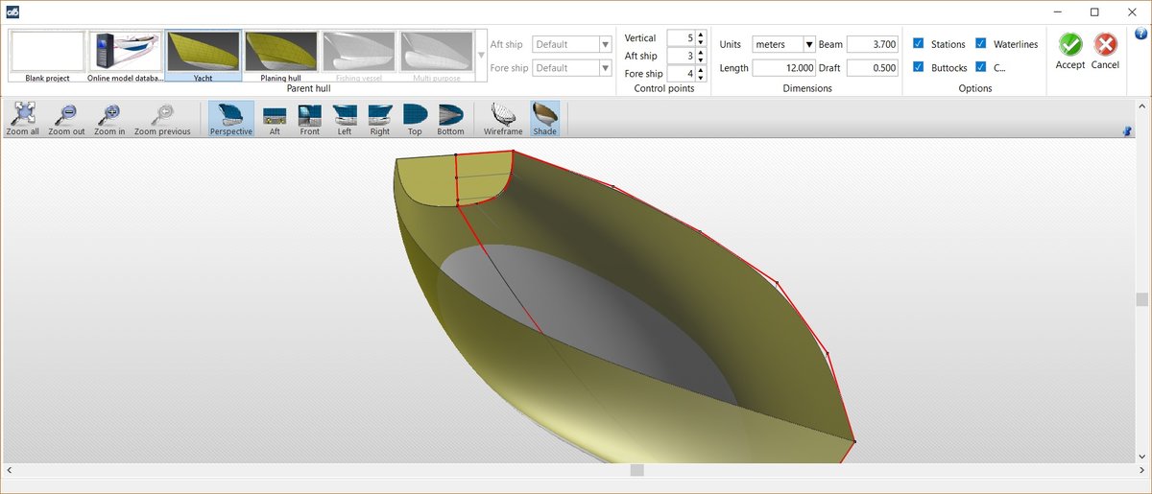Increase the Vertical control points value
The height and width of the screenshot is (494, 1152).
(x=701, y=35)
